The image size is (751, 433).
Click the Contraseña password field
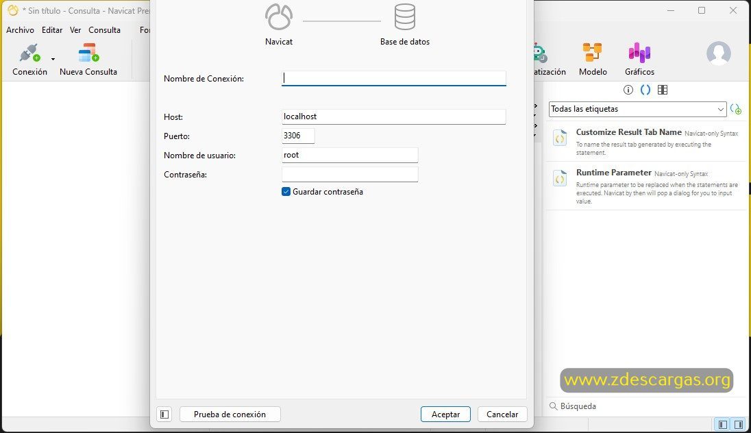point(349,174)
